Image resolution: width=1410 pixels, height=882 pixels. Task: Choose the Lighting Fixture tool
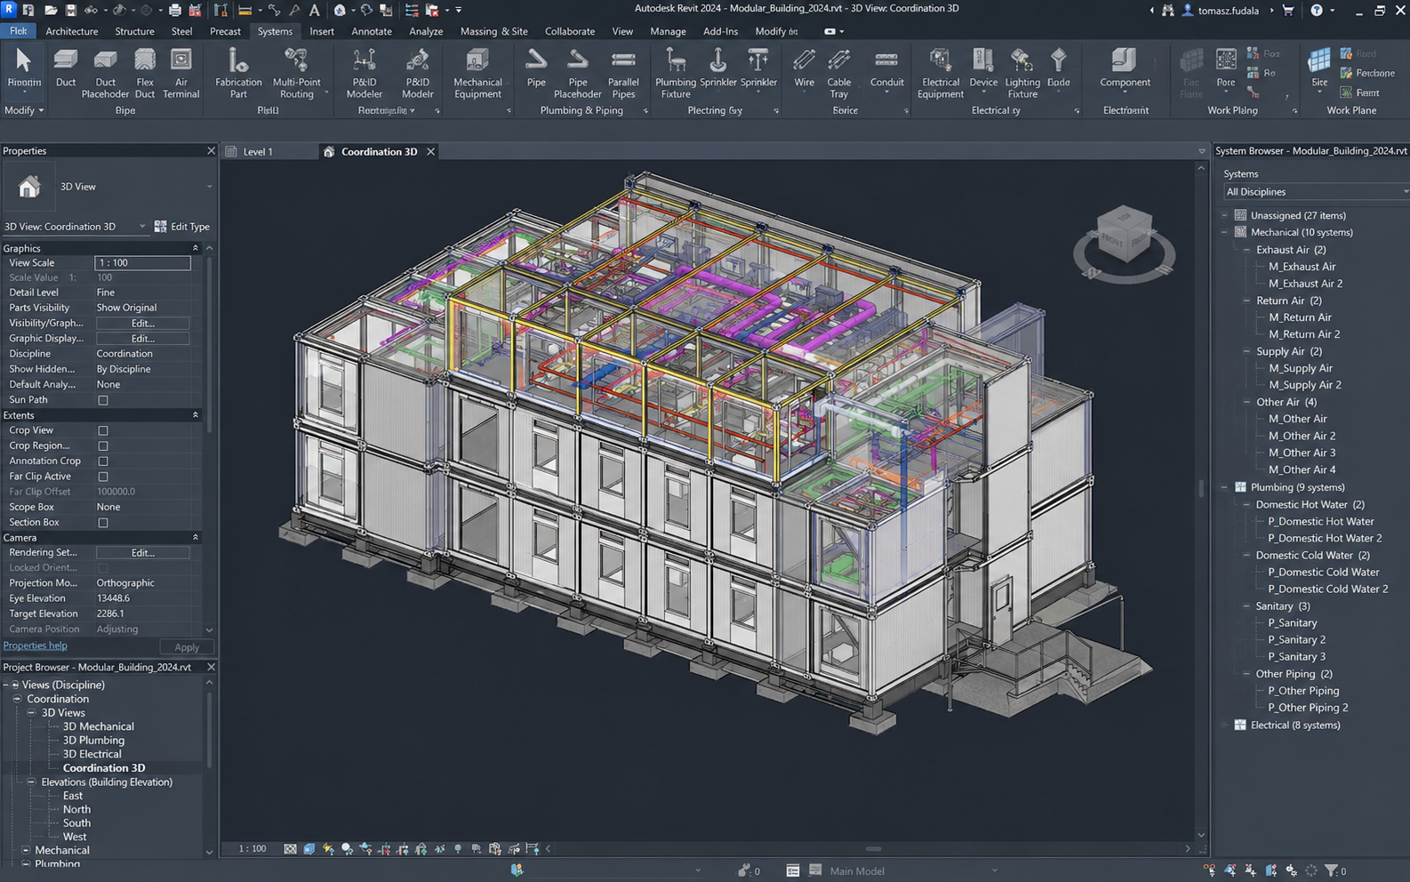tap(1022, 73)
